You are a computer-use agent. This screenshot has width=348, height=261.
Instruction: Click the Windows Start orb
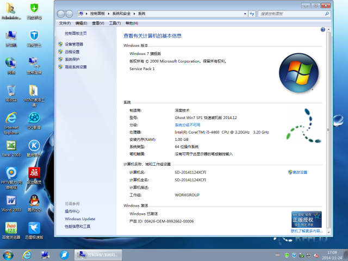(x=8, y=255)
